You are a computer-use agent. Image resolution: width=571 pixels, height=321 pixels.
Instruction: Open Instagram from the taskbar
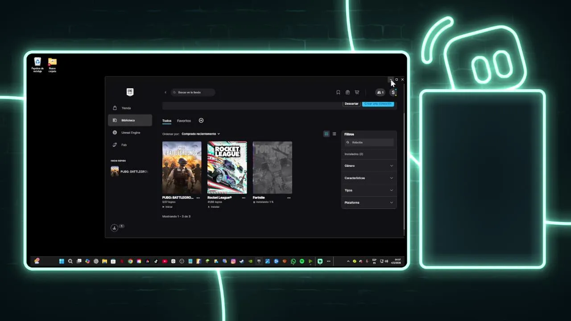tap(233, 261)
